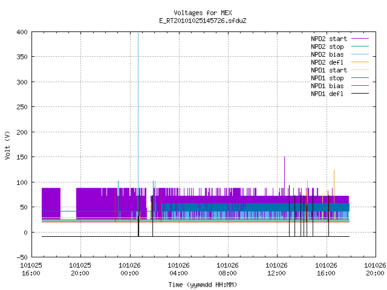
Task: Click the 'NPD1 start' legend label
Action: 329,70
